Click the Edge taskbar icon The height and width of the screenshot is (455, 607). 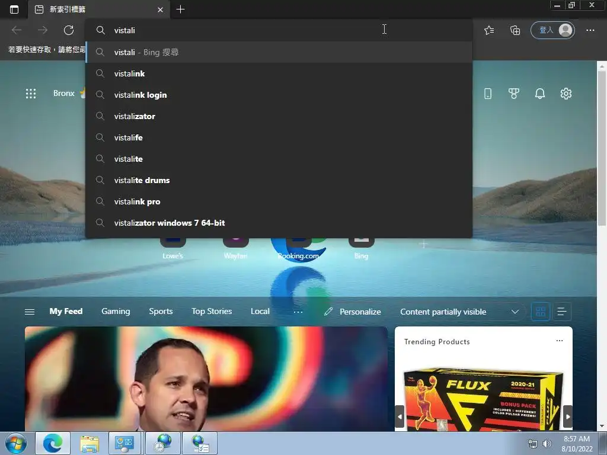pos(53,443)
